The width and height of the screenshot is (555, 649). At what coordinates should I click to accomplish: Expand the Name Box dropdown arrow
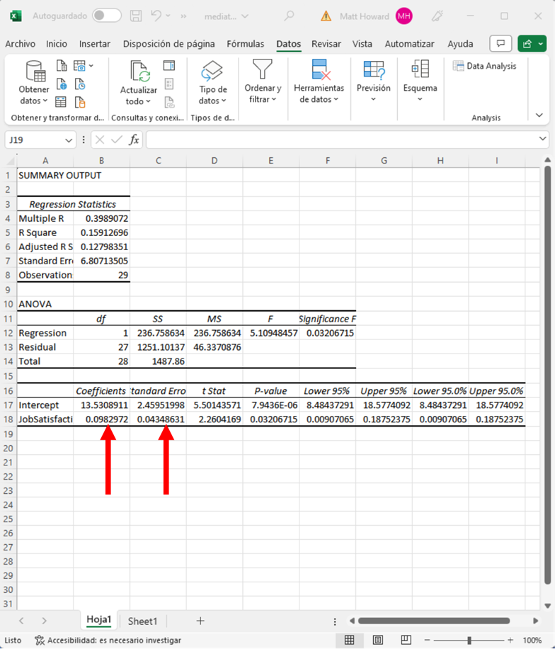[x=69, y=140]
